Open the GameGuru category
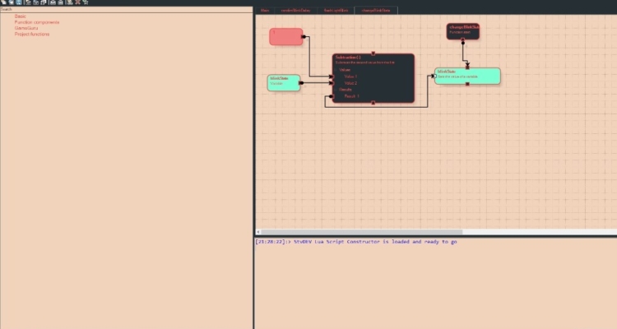The height and width of the screenshot is (329, 617). click(x=26, y=28)
